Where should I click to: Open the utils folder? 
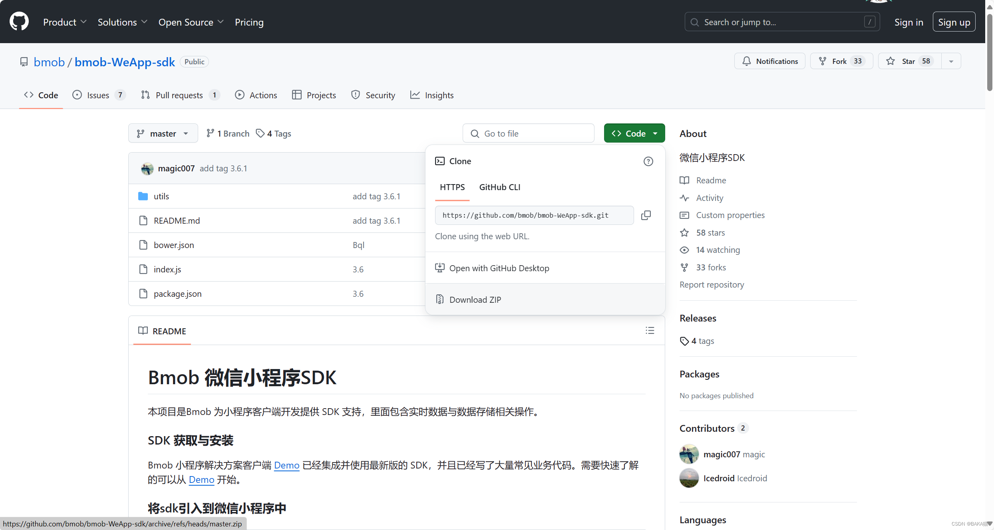point(161,196)
